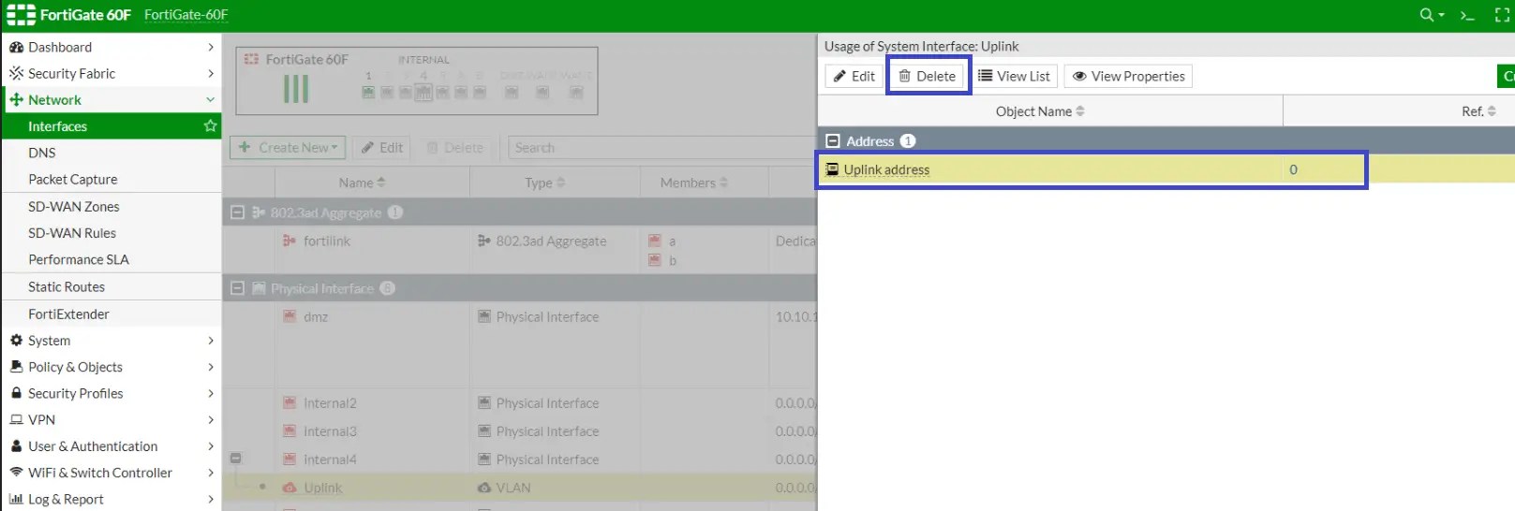Screen dimensions: 1515x511
Task: Click the Uplink address object icon
Action: 831,169
